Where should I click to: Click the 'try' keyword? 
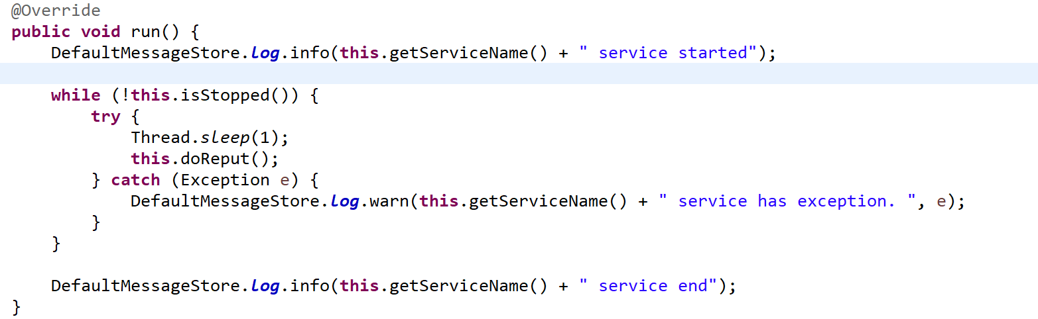[106, 116]
